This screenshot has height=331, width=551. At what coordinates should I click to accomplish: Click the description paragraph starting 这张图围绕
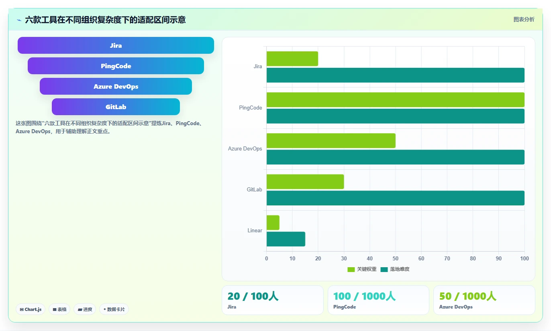point(110,127)
